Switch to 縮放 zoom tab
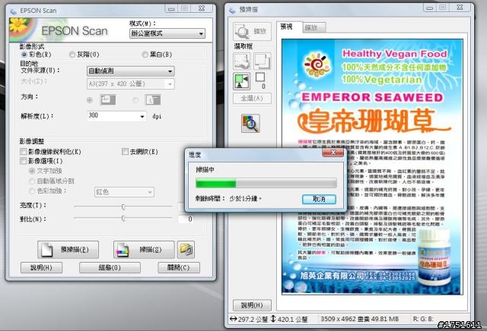This screenshot has height=331, width=487. (314, 27)
